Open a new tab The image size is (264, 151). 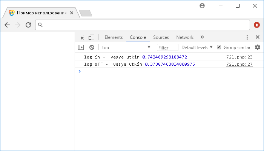pos(86,13)
